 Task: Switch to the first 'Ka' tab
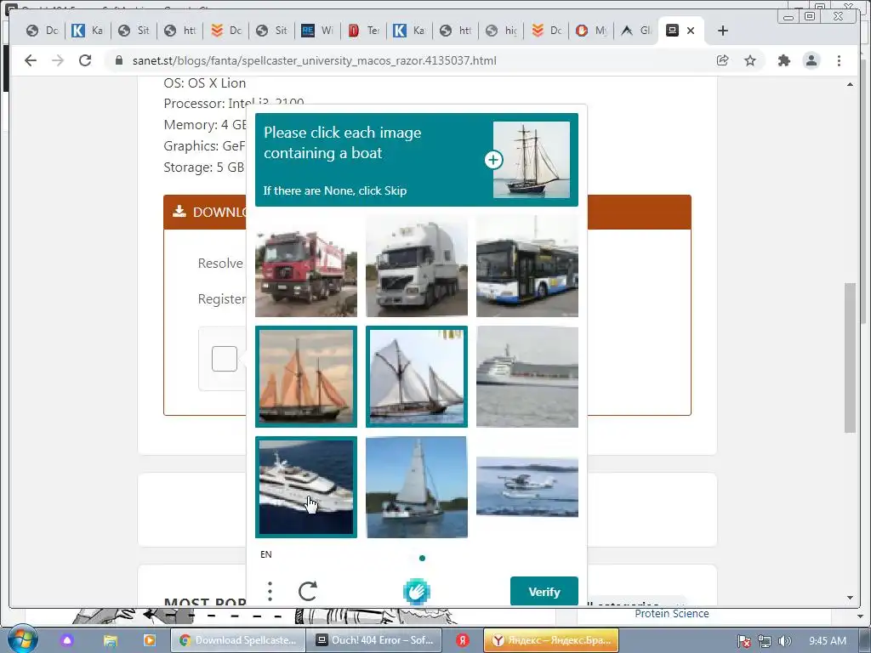(88, 31)
